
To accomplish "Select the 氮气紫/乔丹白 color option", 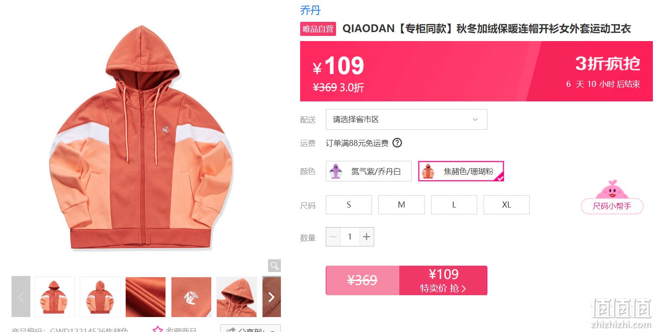I will [x=369, y=171].
